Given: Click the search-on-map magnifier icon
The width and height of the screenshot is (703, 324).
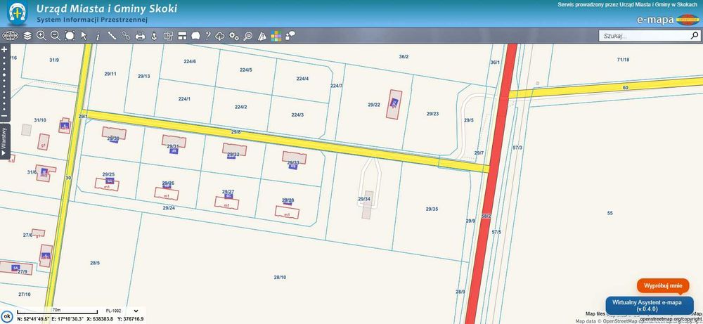Looking at the screenshot, I should pos(248,36).
